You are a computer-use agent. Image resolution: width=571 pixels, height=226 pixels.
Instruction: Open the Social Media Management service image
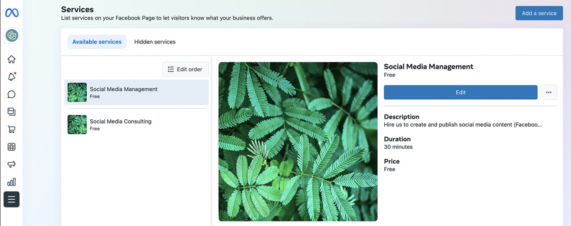tap(297, 141)
